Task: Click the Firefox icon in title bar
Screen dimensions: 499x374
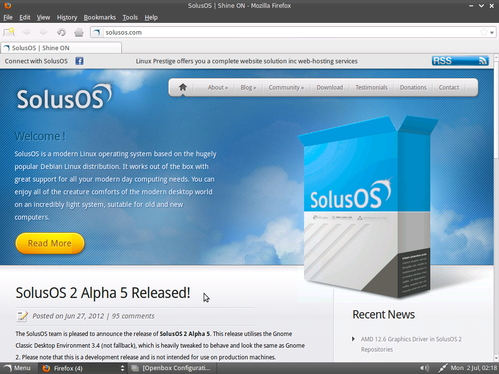Action: click(8, 5)
